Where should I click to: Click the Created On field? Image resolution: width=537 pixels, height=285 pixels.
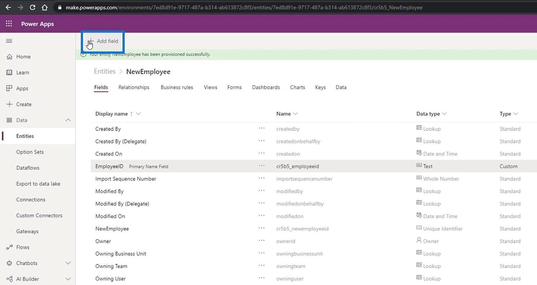pos(109,154)
